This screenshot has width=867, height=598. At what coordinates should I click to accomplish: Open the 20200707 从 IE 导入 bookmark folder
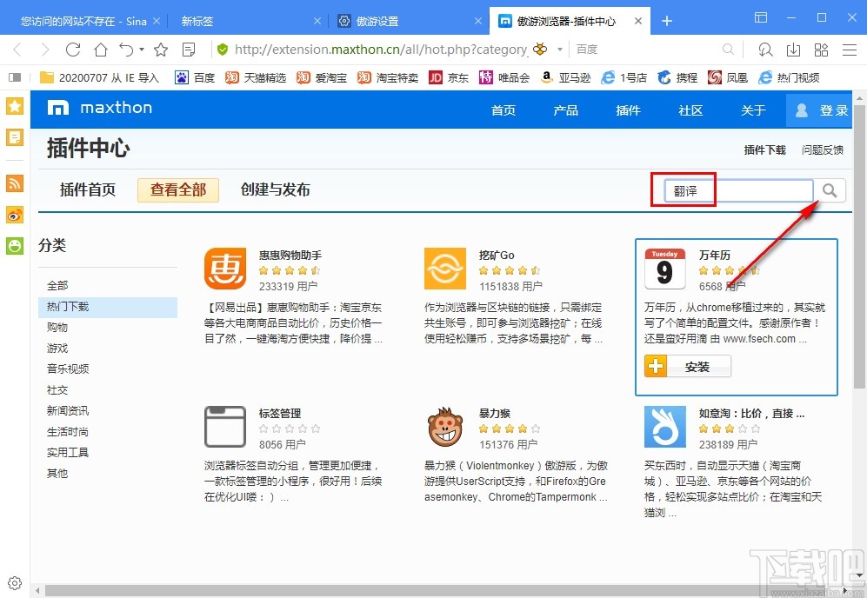coord(99,77)
